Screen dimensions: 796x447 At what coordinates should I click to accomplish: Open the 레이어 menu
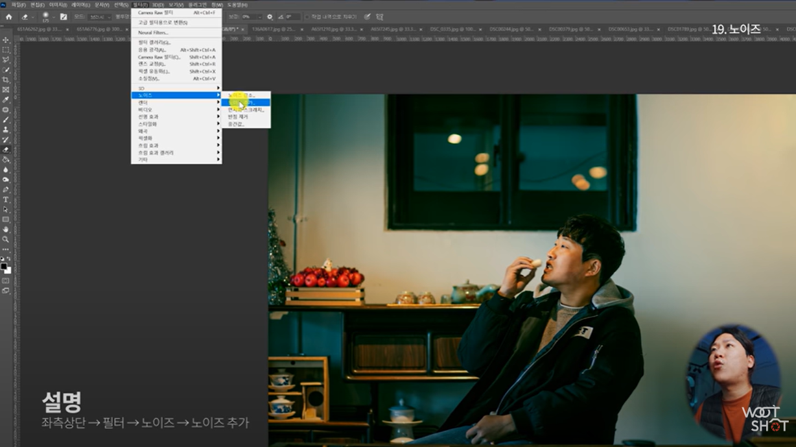pyautogui.click(x=81, y=5)
